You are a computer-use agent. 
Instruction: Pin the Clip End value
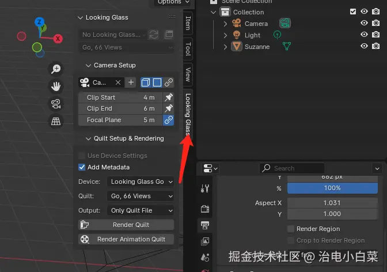pyautogui.click(x=169, y=108)
